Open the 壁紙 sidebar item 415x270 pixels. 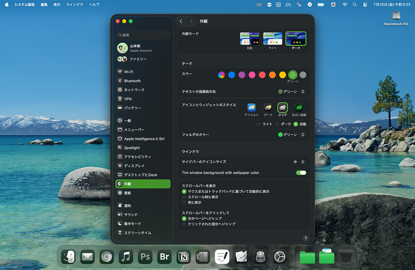click(127, 193)
